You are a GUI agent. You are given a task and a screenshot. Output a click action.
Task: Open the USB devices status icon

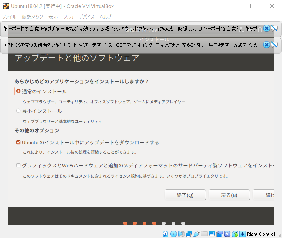click(x=196, y=234)
